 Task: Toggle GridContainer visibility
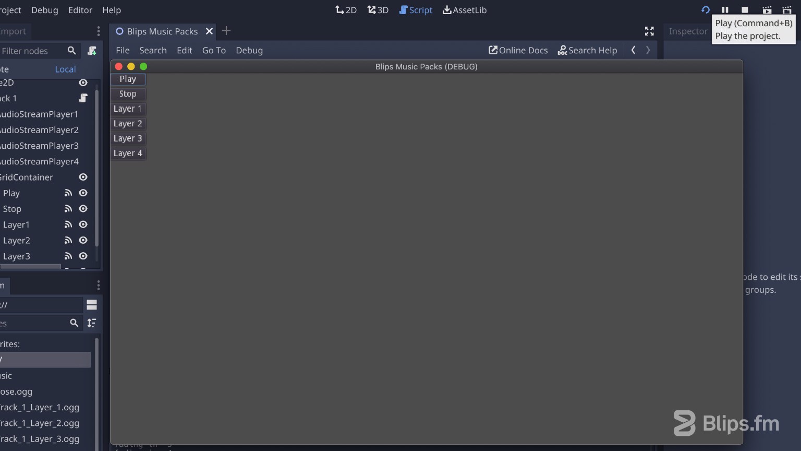coord(83,177)
